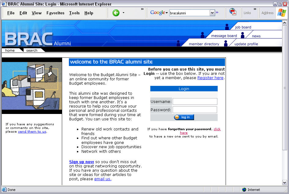Click the Sign up now link

pyautogui.click(x=81, y=162)
